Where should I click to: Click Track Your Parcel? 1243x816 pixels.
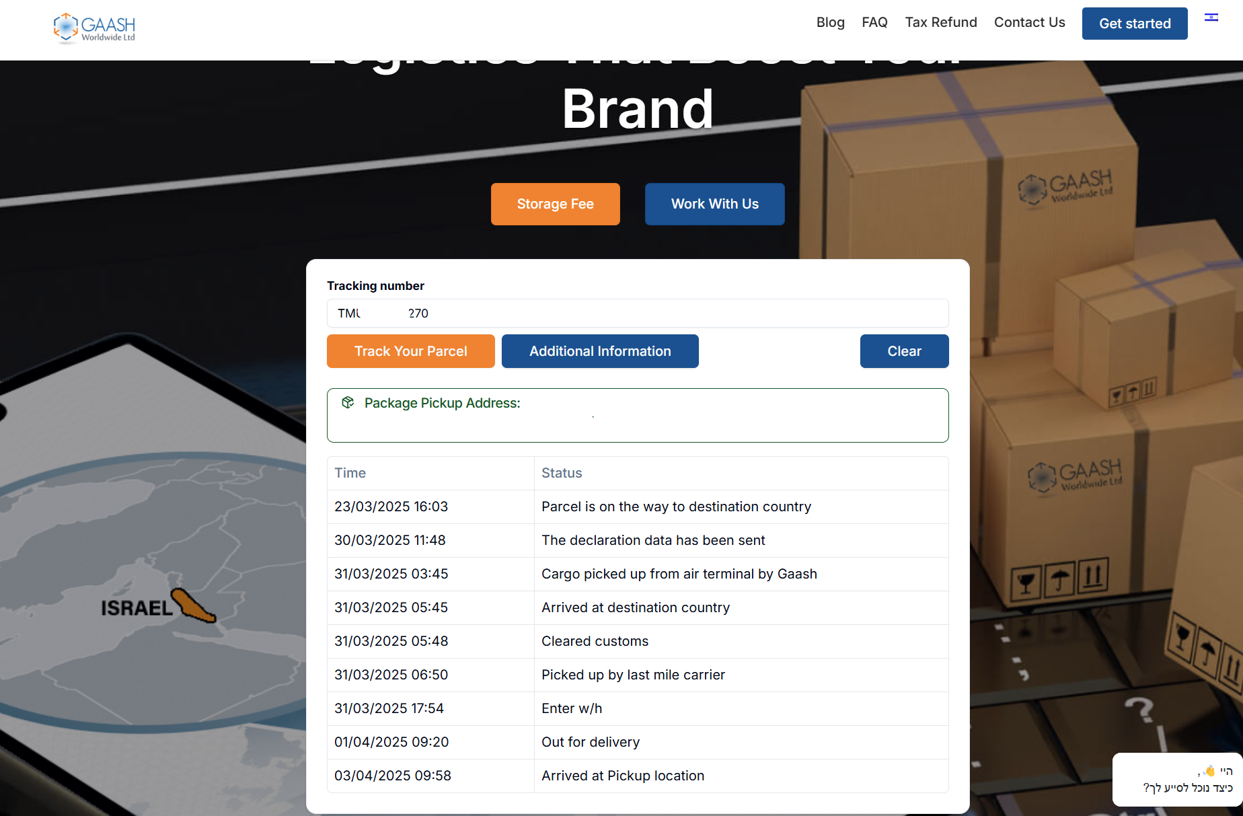pos(411,351)
